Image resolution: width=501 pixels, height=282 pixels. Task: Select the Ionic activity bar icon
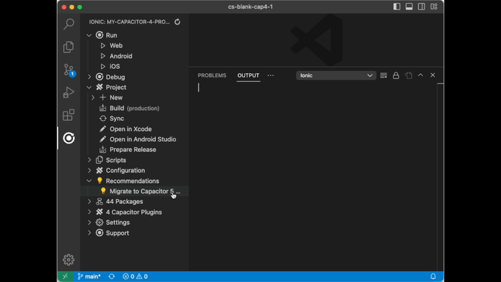pyautogui.click(x=69, y=138)
